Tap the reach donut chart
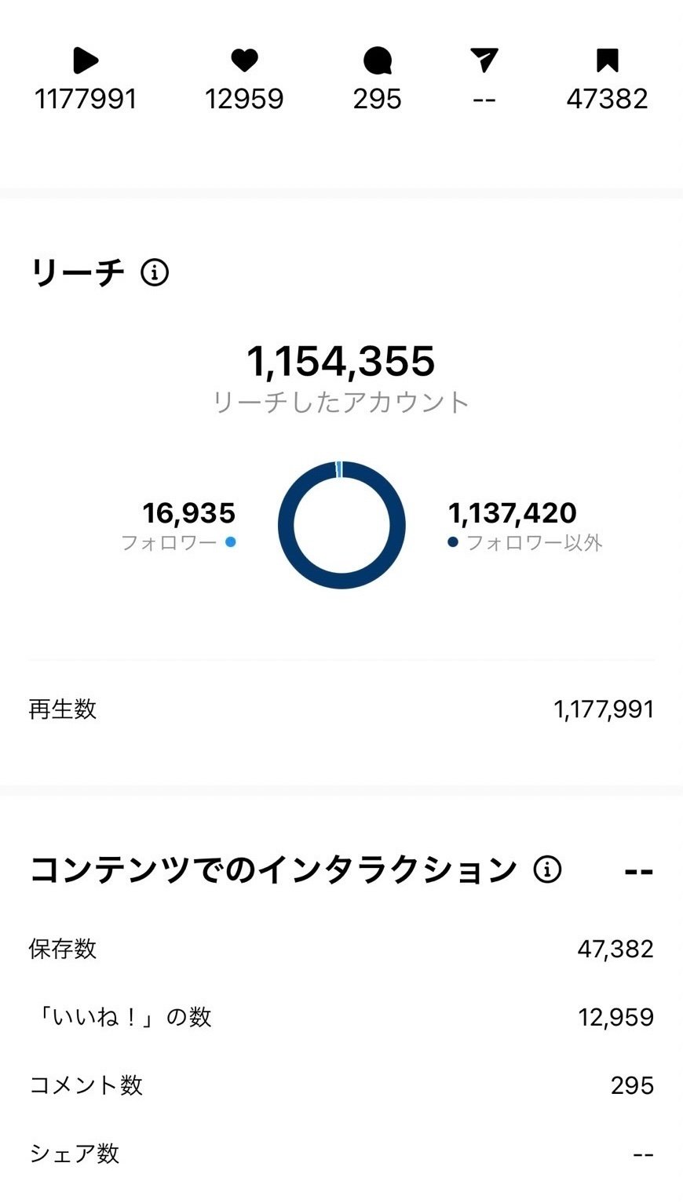The image size is (683, 1203). click(x=341, y=525)
